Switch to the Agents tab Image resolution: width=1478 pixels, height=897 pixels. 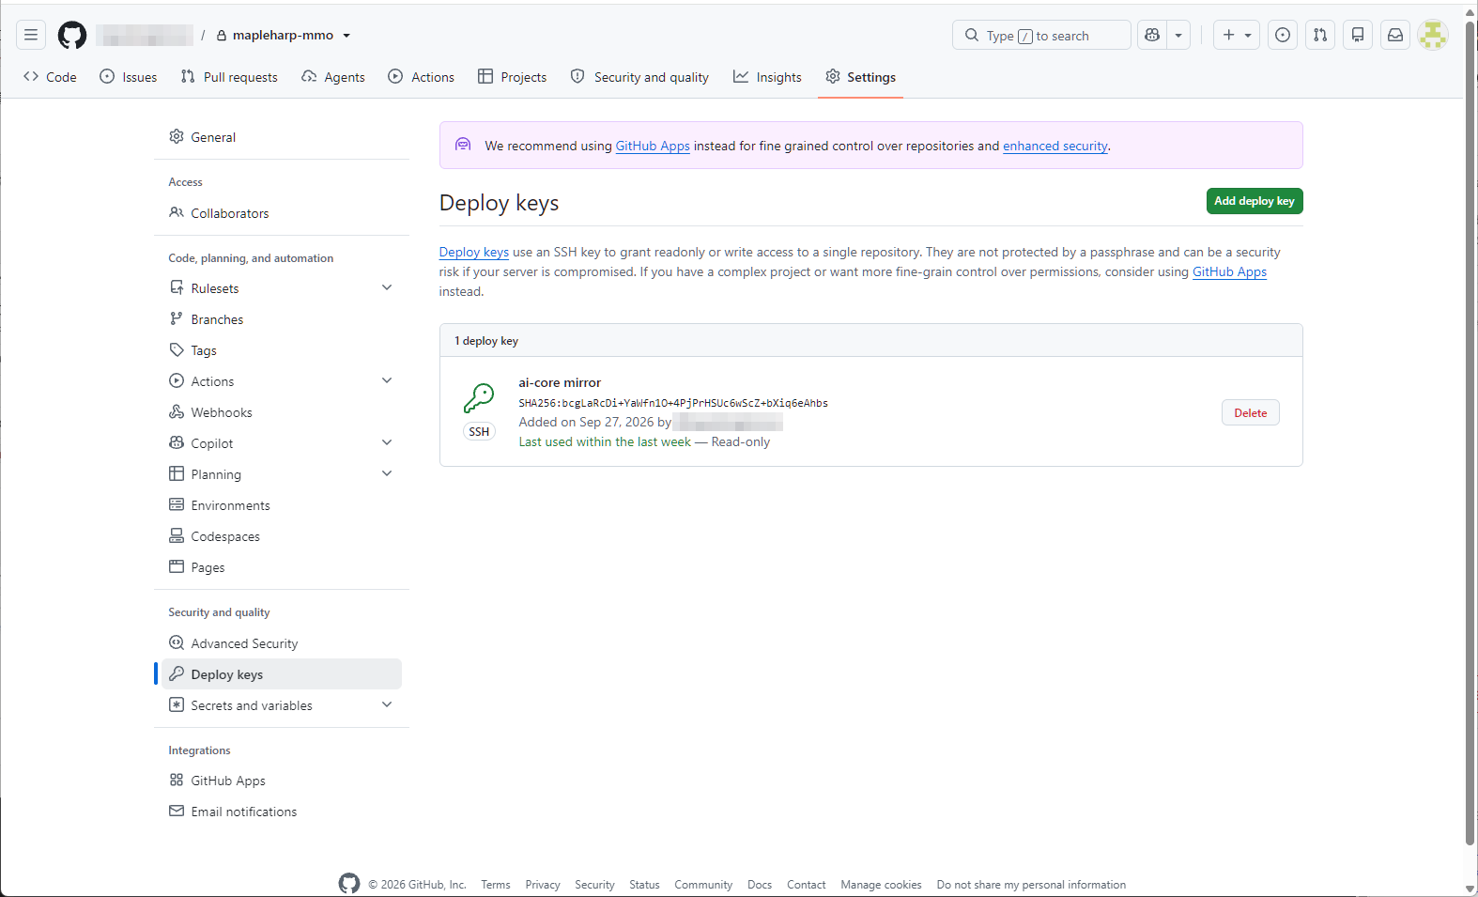click(x=333, y=77)
